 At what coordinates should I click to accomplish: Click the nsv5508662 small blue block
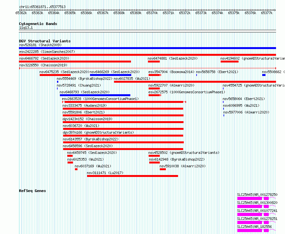tap(264, 75)
